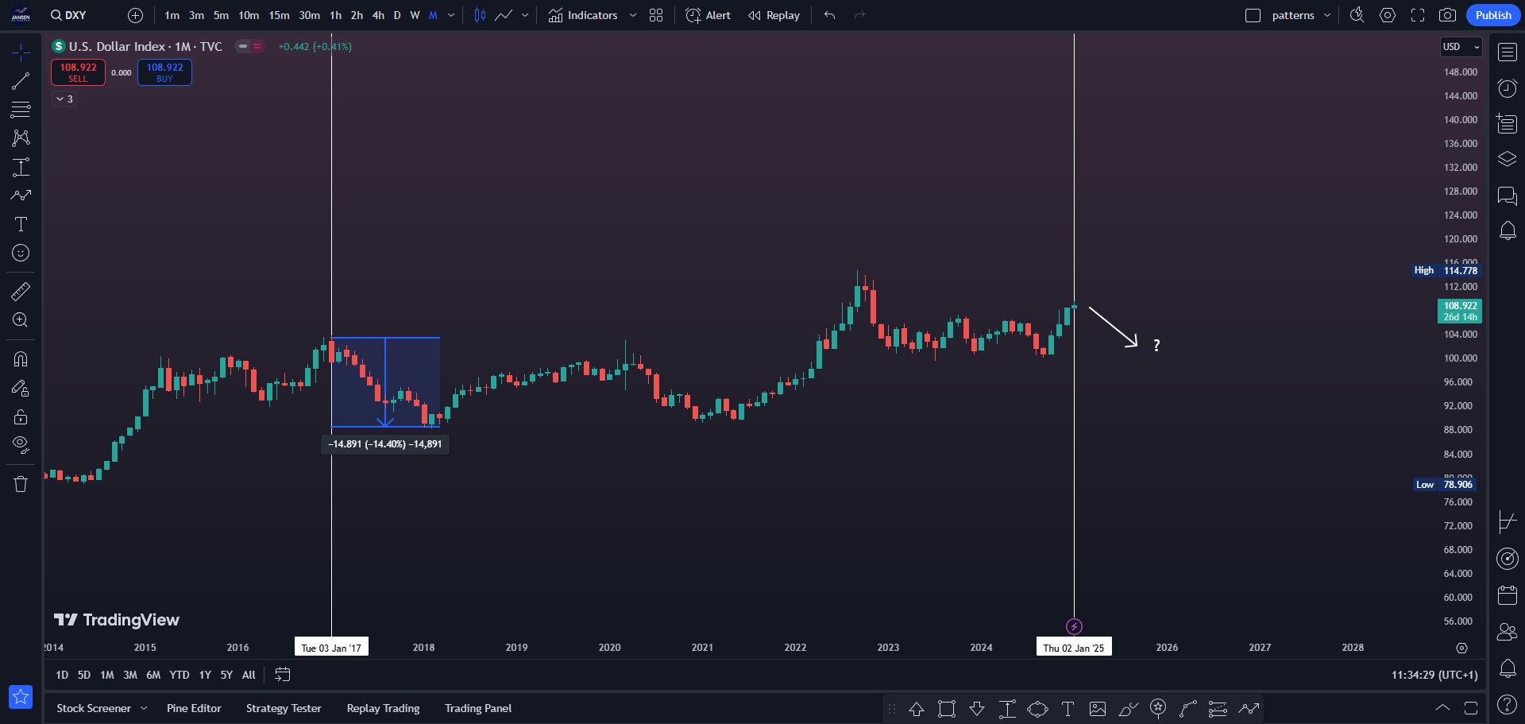Set the date range to YTD
This screenshot has width=1525, height=724.
click(180, 675)
